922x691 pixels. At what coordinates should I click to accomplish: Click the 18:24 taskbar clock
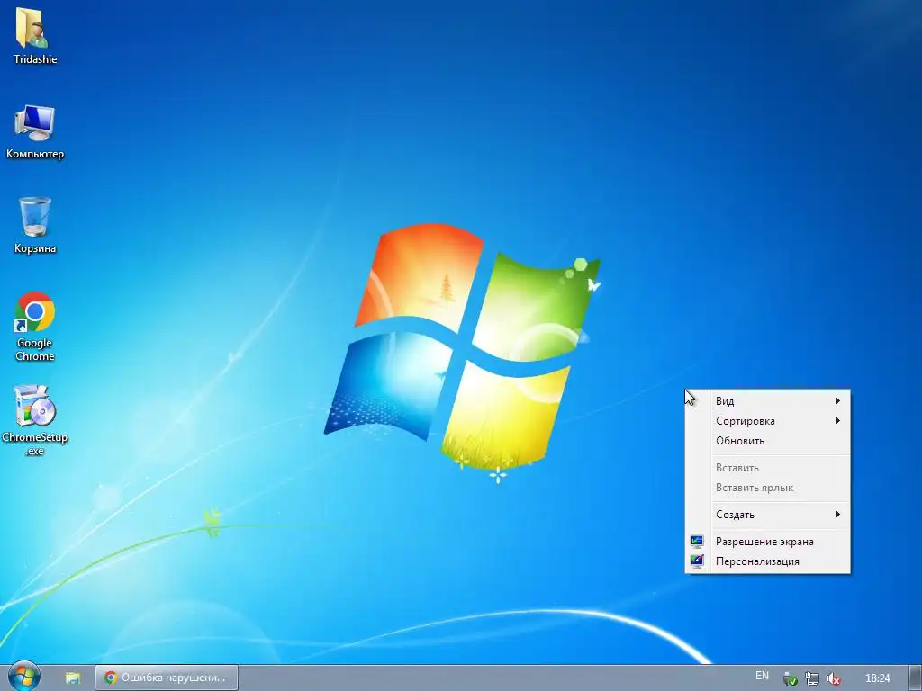877,678
